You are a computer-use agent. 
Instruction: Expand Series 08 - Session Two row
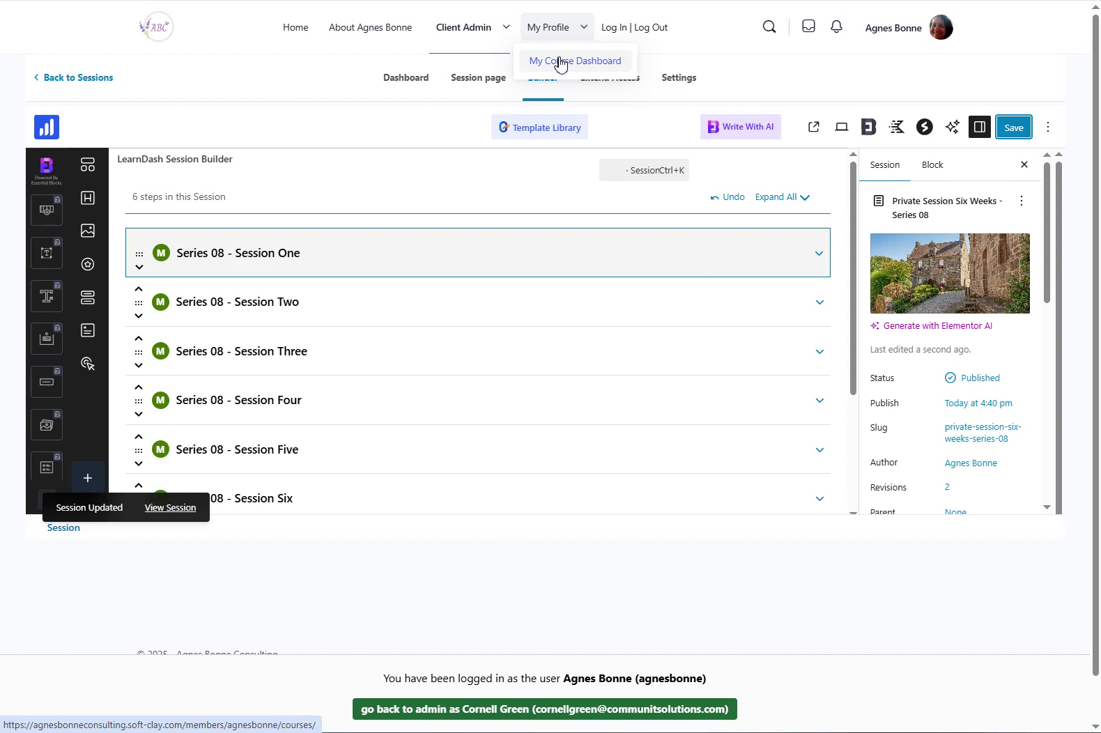[819, 302]
